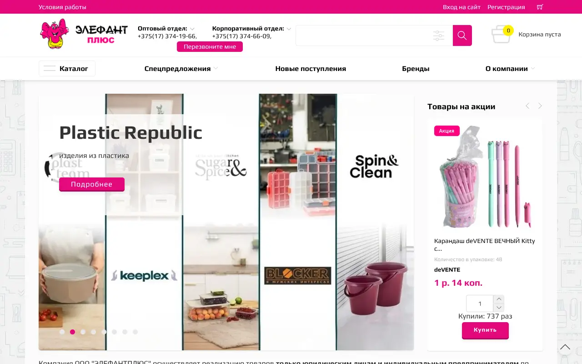Viewport: 582px width, 364px height.
Task: Click the Подробнее banner button
Action: pyautogui.click(x=91, y=184)
